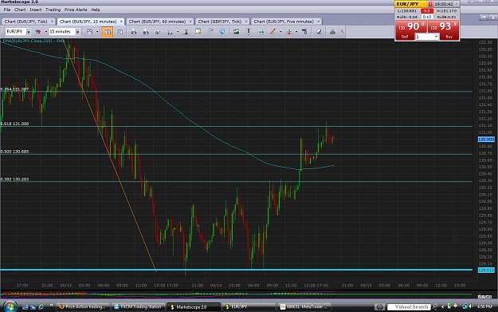Click the green horizontal arrows toolbar icon
Viewport: 498px width, 312px height.
pyautogui.click(x=261, y=32)
